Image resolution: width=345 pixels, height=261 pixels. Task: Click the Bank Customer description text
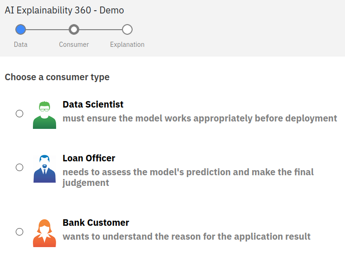pyautogui.click(x=186, y=236)
